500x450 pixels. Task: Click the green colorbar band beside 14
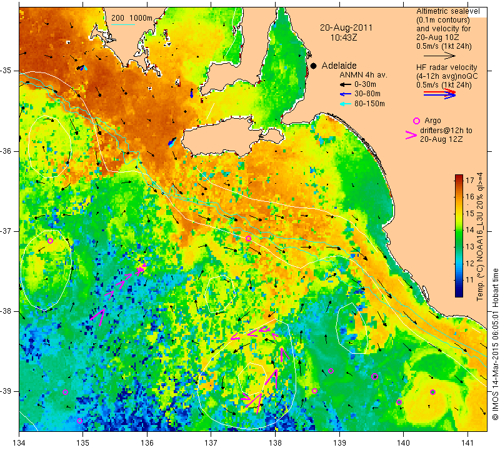[x=459, y=229]
